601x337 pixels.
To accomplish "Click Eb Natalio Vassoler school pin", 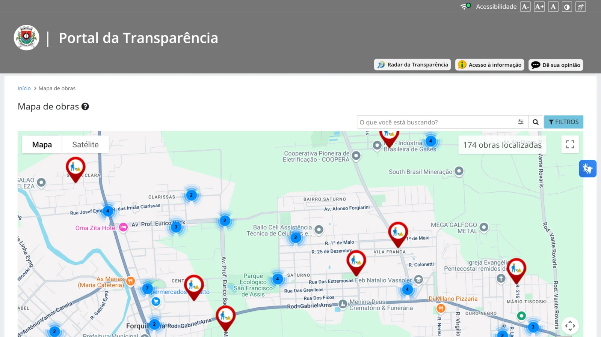I will click(x=418, y=279).
